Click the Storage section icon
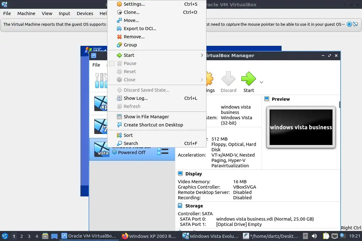The image size is (362, 241). [180, 206]
